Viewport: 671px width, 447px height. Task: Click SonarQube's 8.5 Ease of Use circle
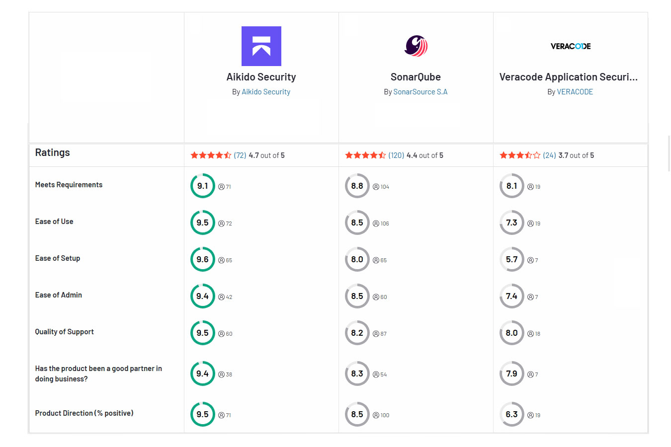(x=357, y=223)
